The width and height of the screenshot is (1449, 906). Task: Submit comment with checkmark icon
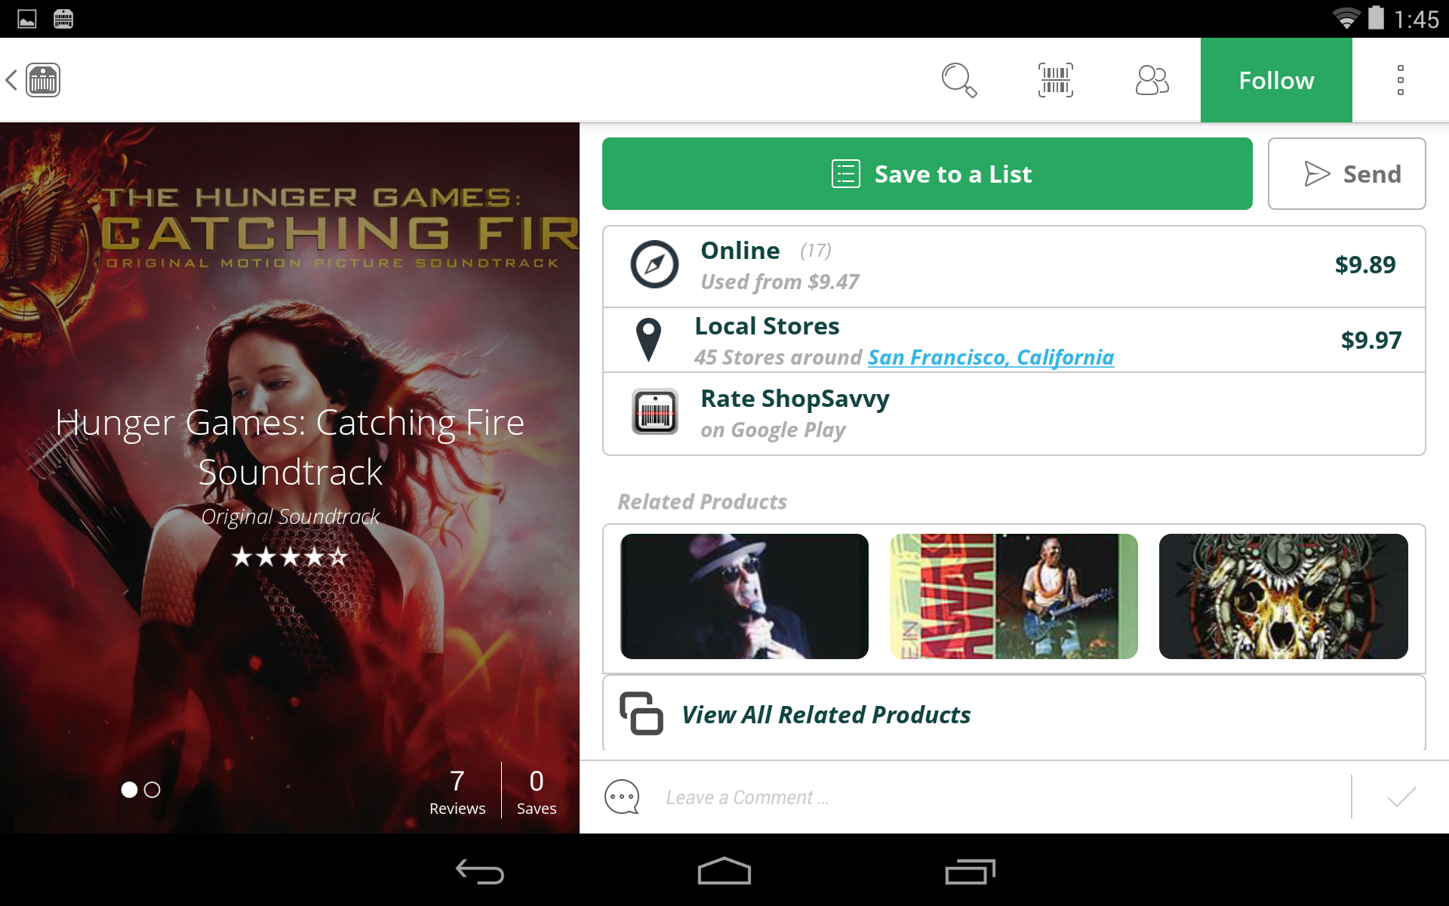point(1401,797)
